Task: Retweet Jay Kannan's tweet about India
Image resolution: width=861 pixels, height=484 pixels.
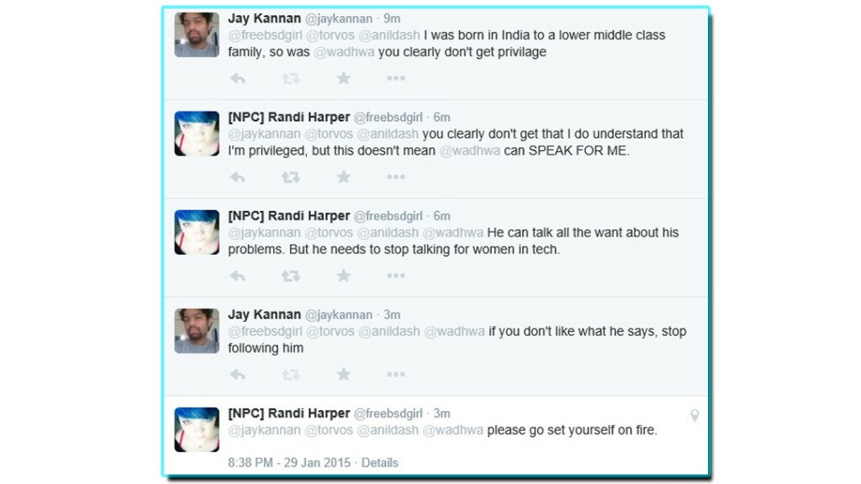Action: 290,78
